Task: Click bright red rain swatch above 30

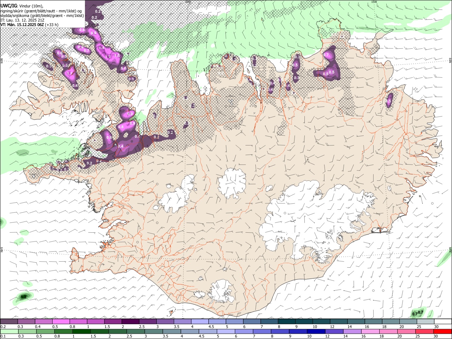Action: coord(443,331)
